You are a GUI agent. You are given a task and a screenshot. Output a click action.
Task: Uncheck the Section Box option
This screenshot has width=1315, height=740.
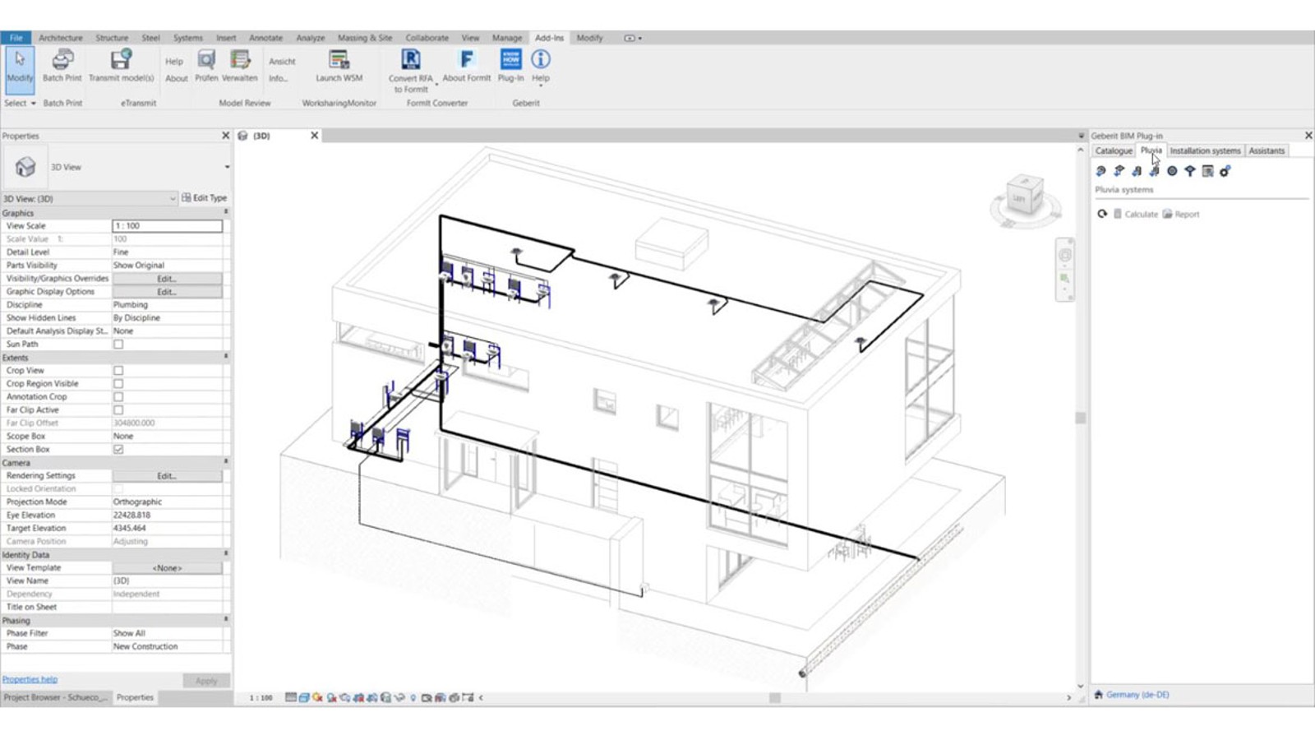118,449
